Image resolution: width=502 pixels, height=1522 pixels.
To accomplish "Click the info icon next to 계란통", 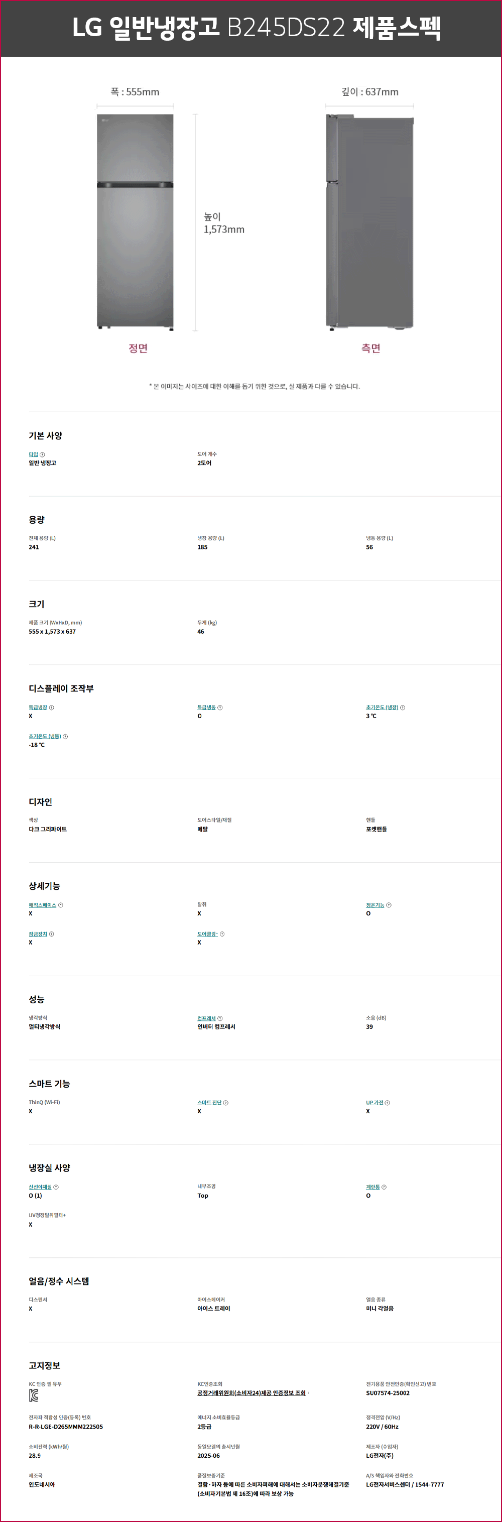I will (x=384, y=1187).
